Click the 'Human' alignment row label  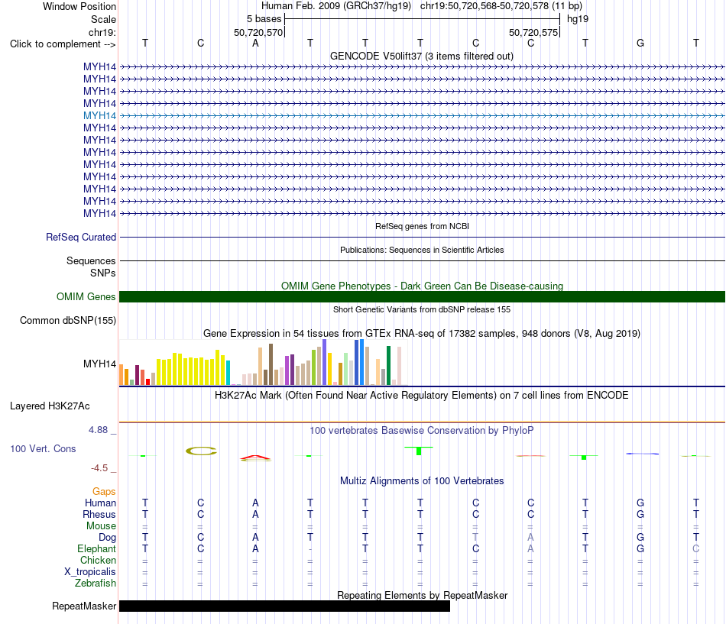pos(100,503)
